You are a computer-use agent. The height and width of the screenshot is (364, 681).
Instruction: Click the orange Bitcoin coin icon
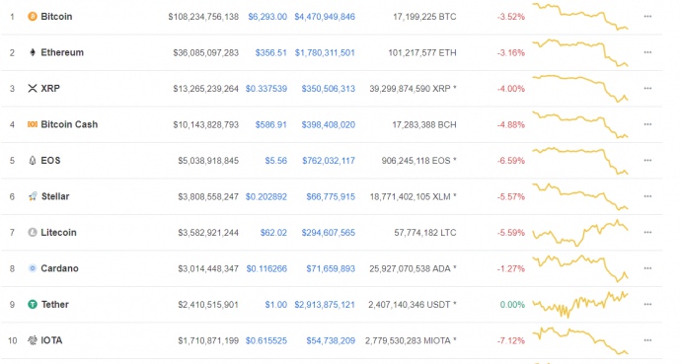click(x=33, y=17)
